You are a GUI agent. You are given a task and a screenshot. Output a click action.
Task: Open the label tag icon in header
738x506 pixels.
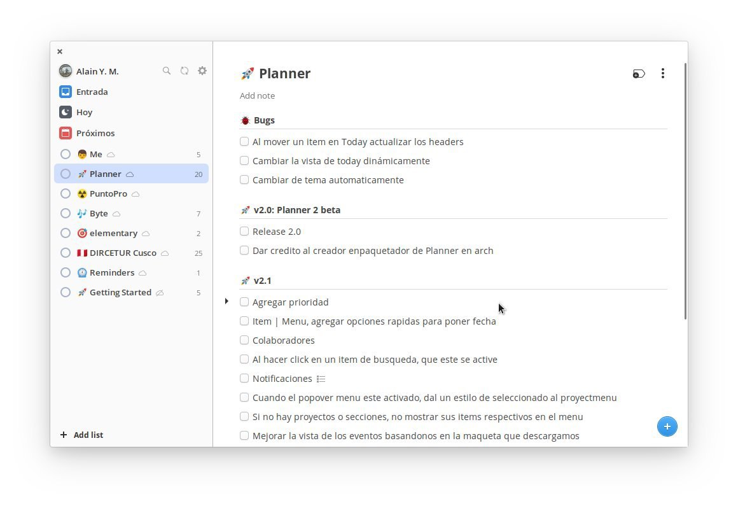639,74
